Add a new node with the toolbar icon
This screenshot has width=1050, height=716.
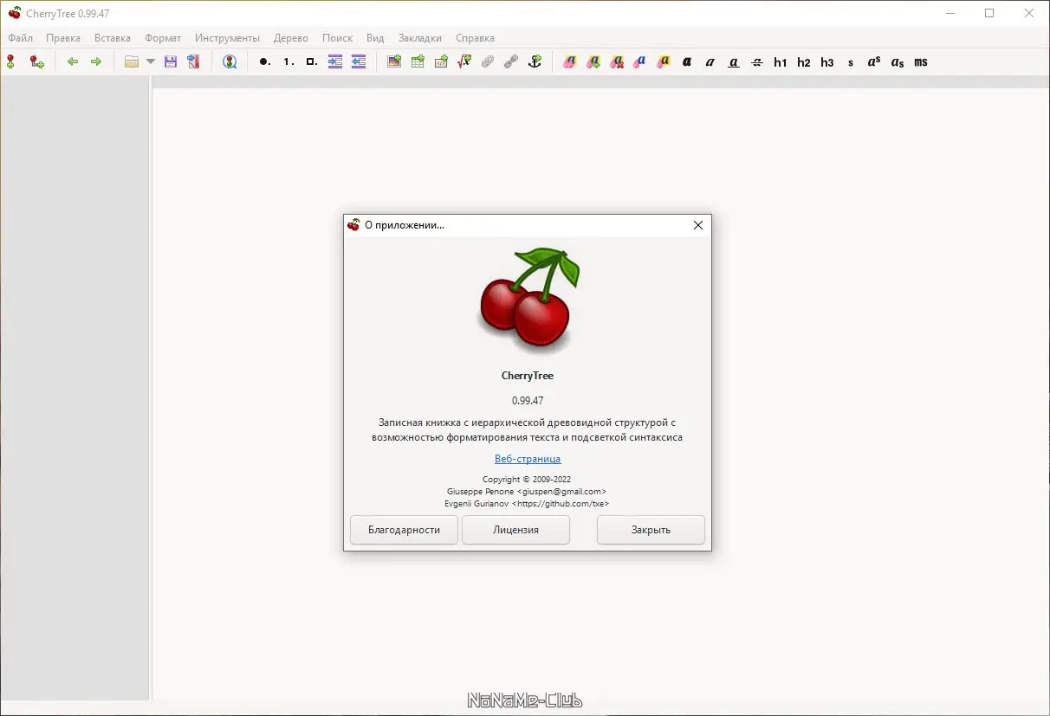[x=10, y=62]
